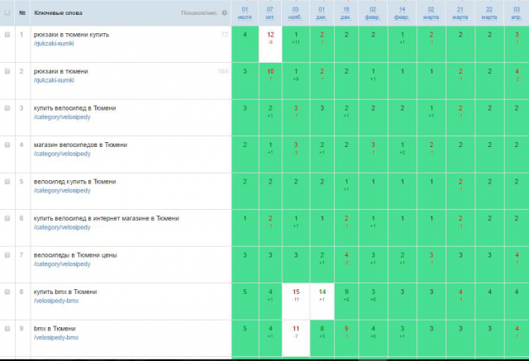Click the 15 дек. date column header
This screenshot has width=529, height=361.
coord(346,13)
